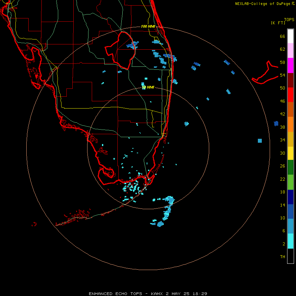
Task: Click the black TH threshold swatch
Action: tap(290, 256)
